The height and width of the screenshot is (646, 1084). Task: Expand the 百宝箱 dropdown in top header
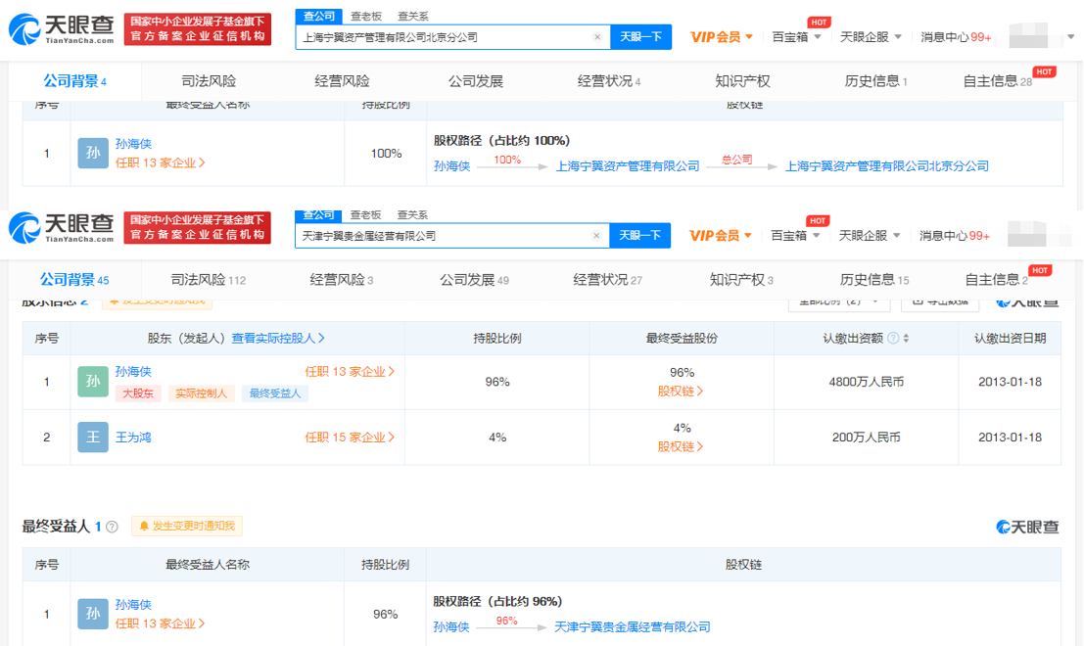coord(796,37)
